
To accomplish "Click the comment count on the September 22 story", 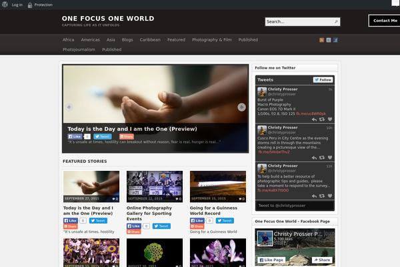I will click(x=178, y=199).
